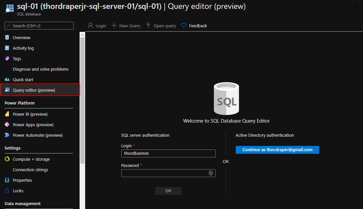
Task: Click the password reveal icon in Password field
Action: pyautogui.click(x=211, y=173)
